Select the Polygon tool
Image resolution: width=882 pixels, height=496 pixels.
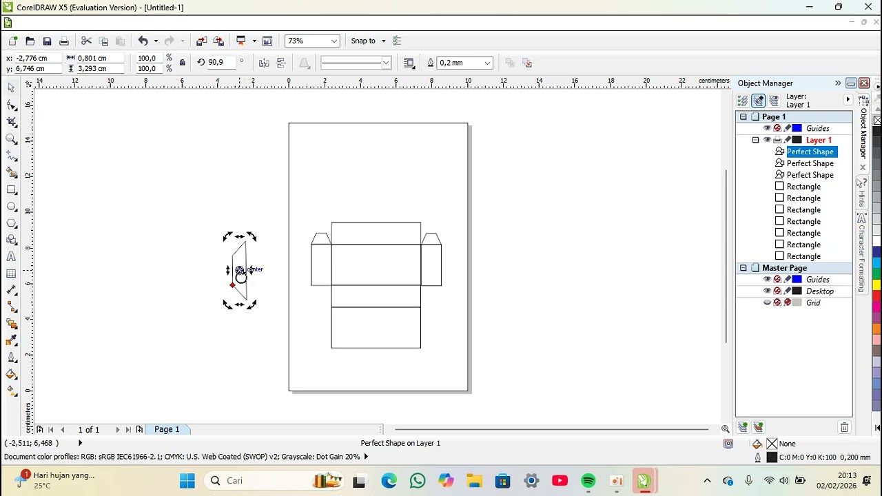click(x=11, y=223)
